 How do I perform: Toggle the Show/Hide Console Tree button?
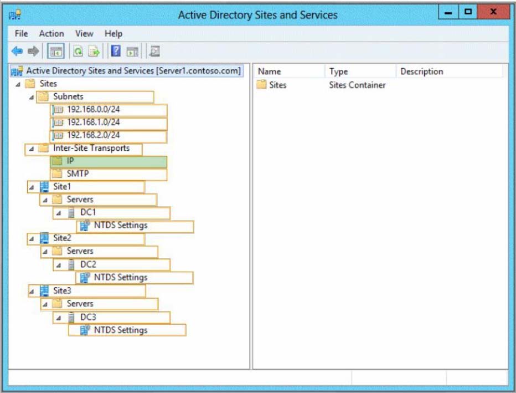point(56,52)
